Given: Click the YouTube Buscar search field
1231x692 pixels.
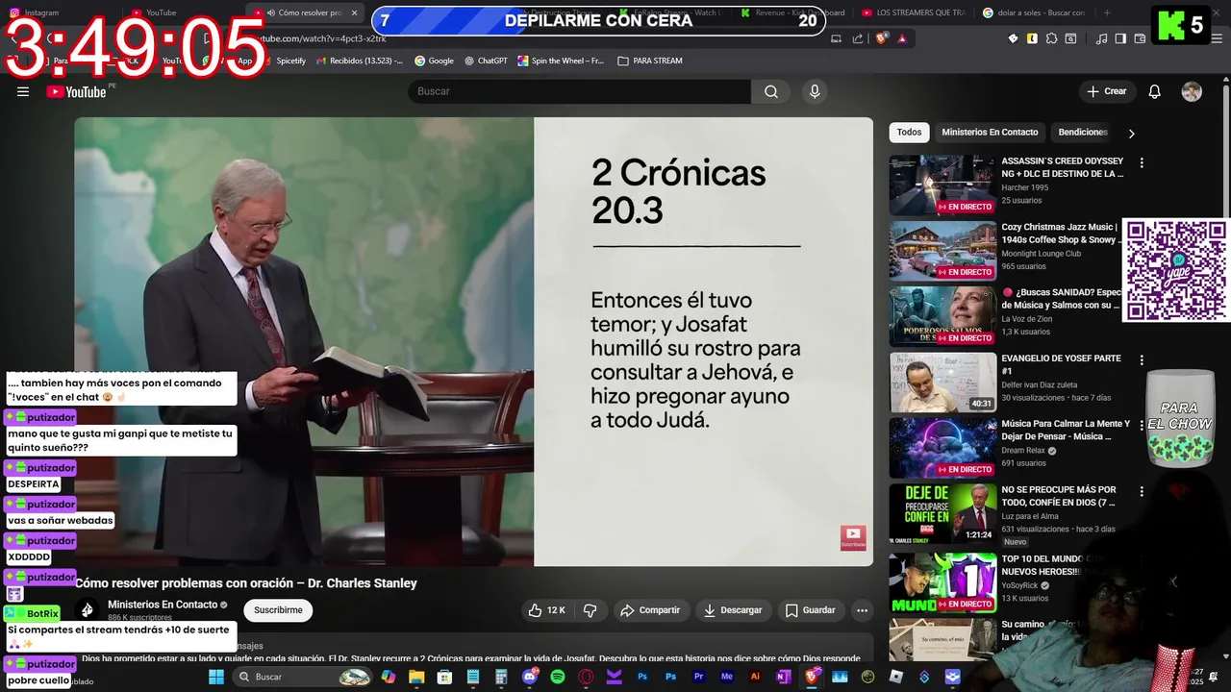Looking at the screenshot, I should [x=579, y=91].
